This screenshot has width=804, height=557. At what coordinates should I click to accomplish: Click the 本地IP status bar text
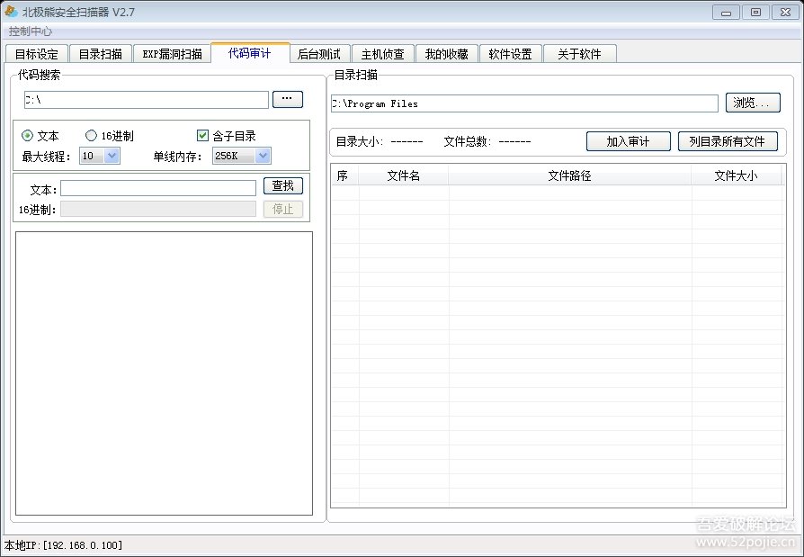click(x=63, y=545)
